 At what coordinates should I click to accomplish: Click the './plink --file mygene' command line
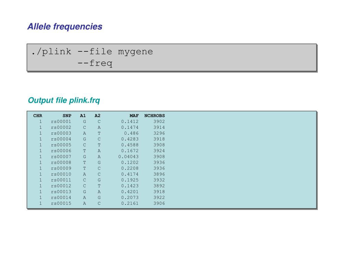point(92,52)
